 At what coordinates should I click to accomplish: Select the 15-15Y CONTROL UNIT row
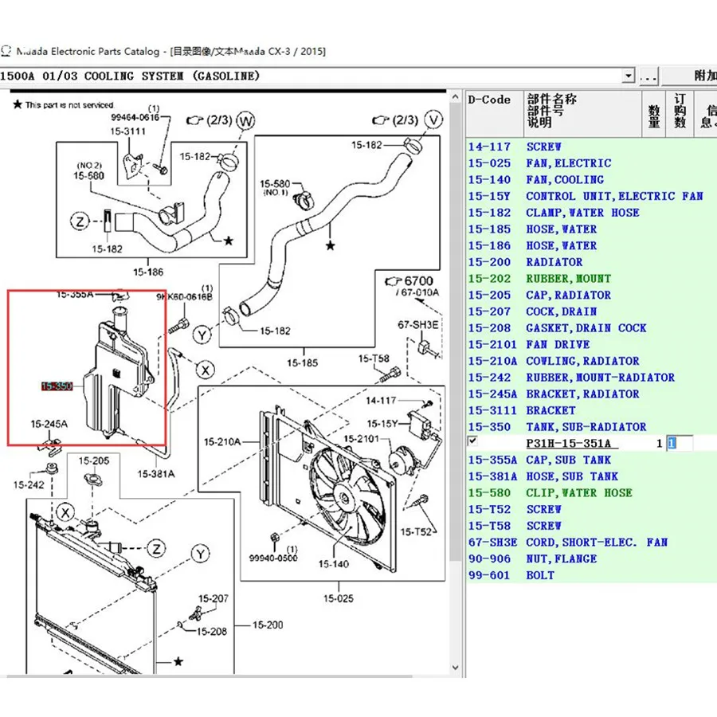coord(591,196)
